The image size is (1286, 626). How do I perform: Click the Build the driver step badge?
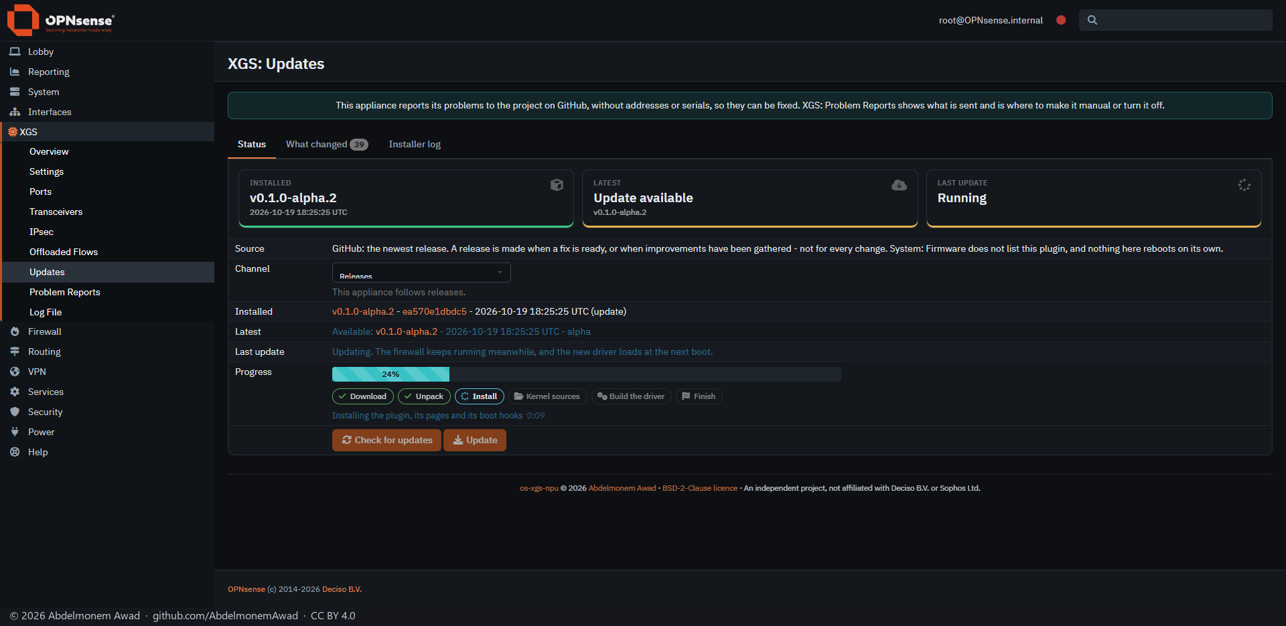[x=631, y=396]
